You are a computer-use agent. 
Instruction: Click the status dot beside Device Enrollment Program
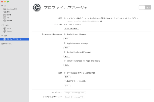coord(65,52)
